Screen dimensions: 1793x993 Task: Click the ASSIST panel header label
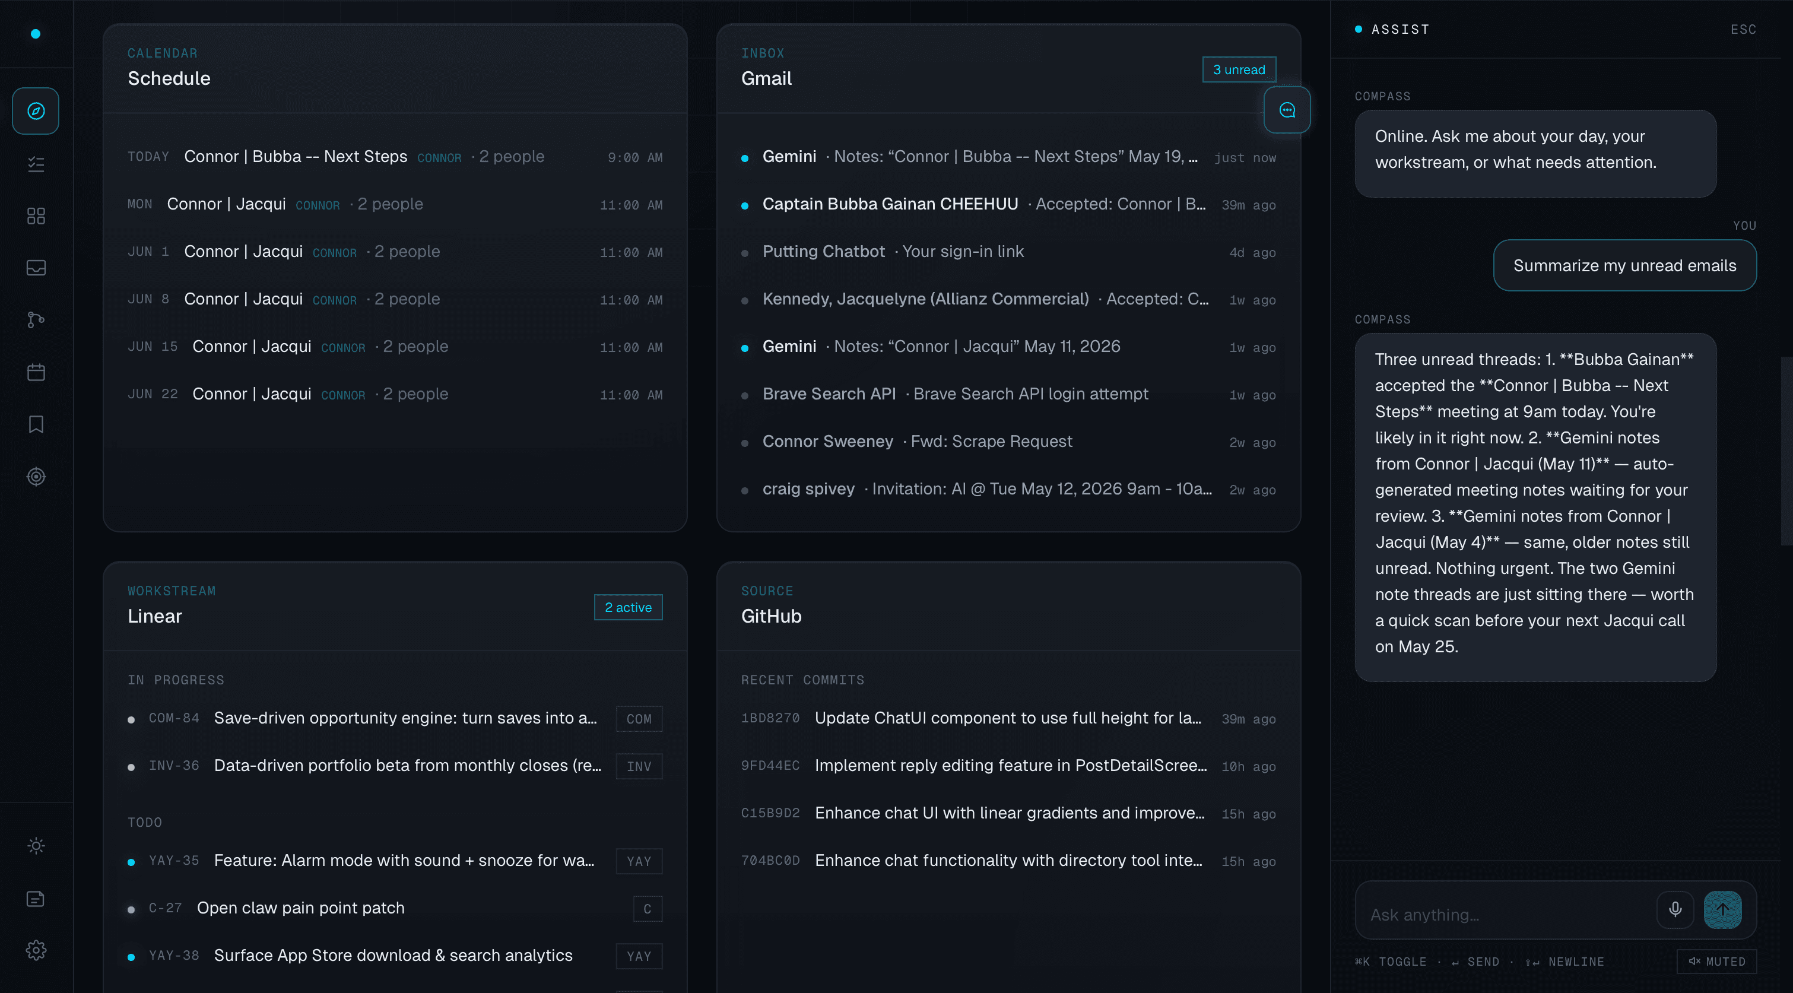coord(1401,29)
